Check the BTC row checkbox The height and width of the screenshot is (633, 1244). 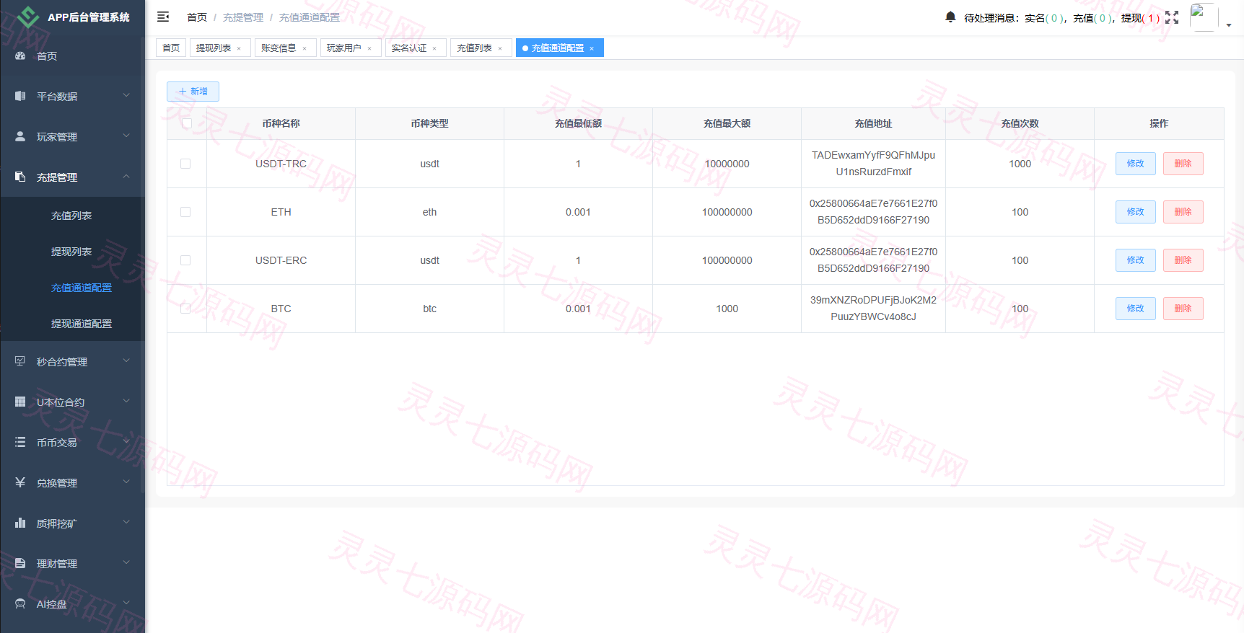click(185, 309)
